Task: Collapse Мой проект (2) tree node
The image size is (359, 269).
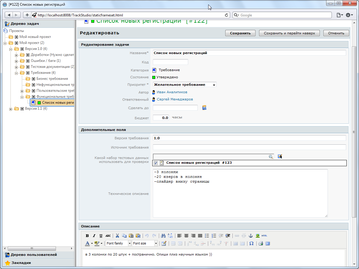Action: tap(5, 43)
